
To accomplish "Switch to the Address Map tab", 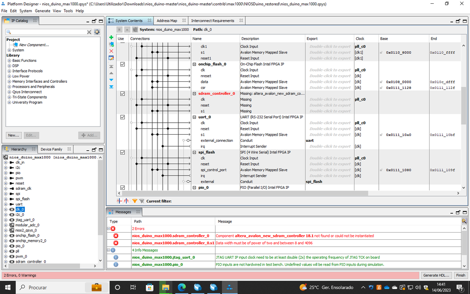I will [x=166, y=20].
